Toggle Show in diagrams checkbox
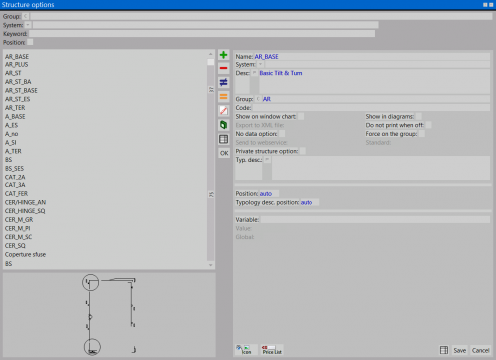The width and height of the screenshot is (496, 360). pyautogui.click(x=419, y=116)
